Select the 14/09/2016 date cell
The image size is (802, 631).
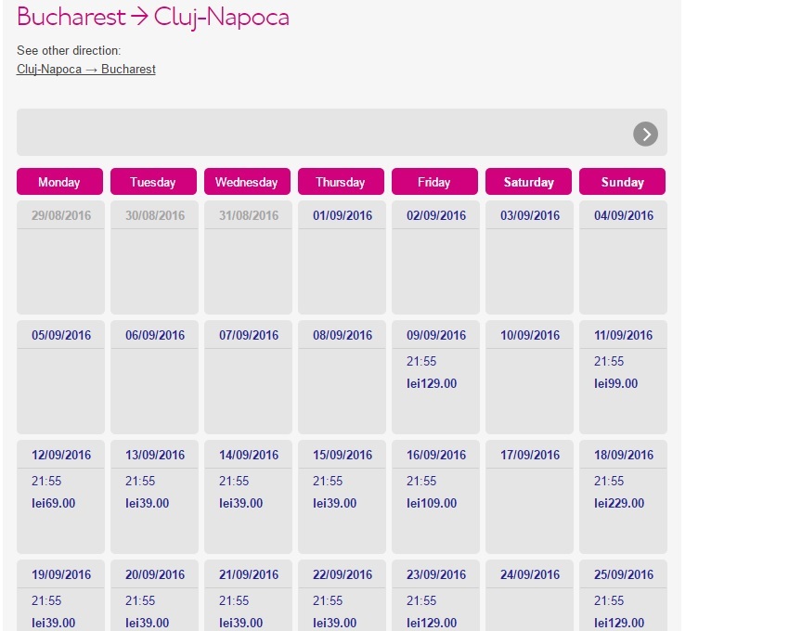[248, 497]
